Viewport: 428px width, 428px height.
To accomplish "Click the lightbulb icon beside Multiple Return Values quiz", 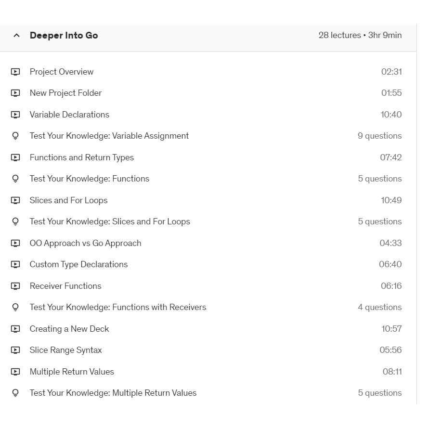I will point(15,393).
